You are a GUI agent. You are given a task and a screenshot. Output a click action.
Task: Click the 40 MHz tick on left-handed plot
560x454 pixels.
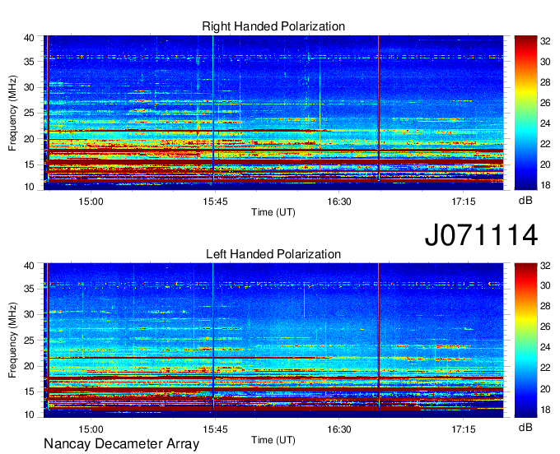(30, 266)
